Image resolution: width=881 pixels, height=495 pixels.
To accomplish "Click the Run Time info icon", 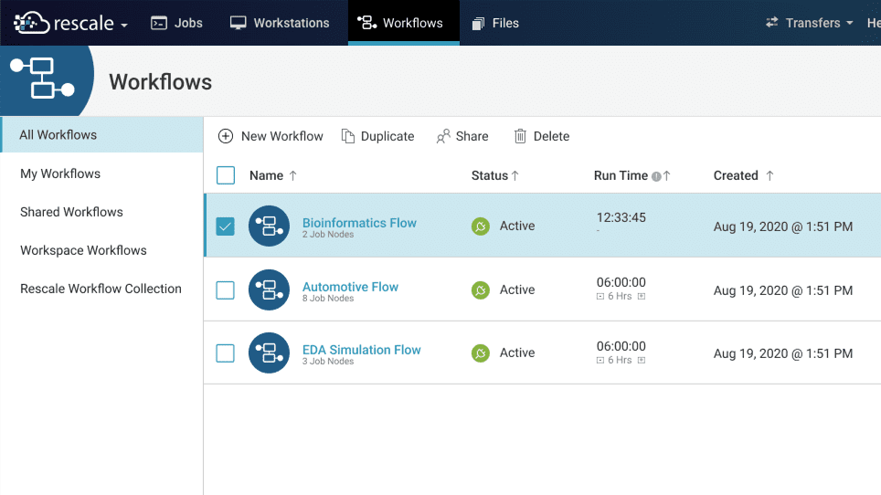I will tap(656, 176).
